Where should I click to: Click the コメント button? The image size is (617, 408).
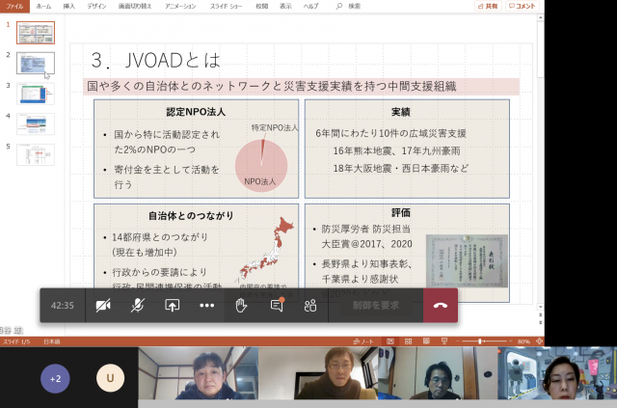click(523, 6)
